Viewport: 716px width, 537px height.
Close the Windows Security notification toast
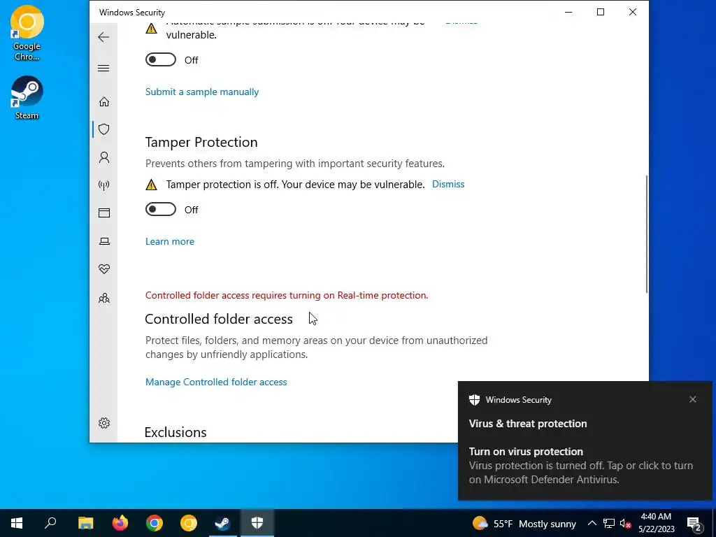coord(693,399)
